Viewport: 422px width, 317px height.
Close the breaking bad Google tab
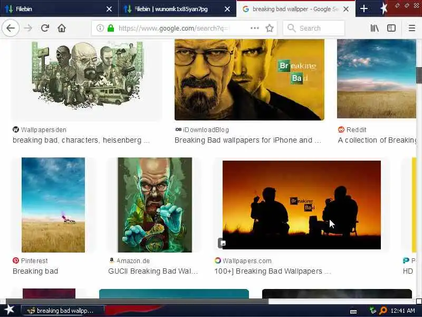click(x=346, y=9)
